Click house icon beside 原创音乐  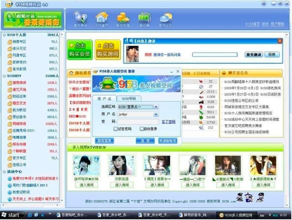(10, 117)
